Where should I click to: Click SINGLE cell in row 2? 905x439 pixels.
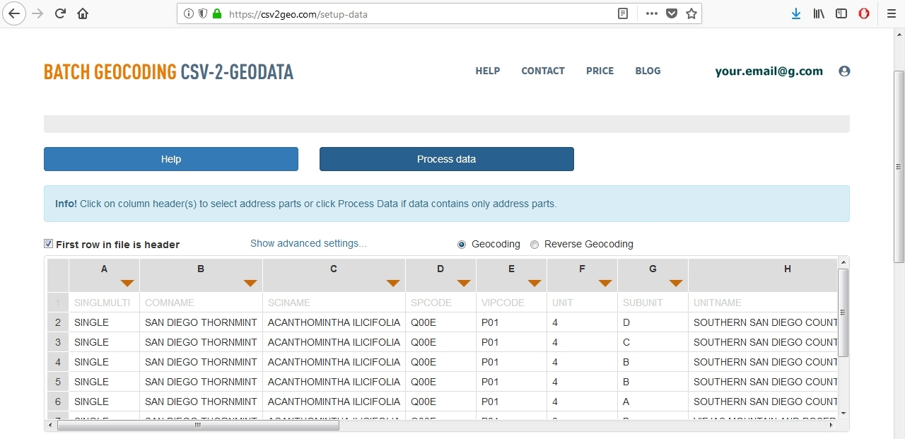pos(105,322)
